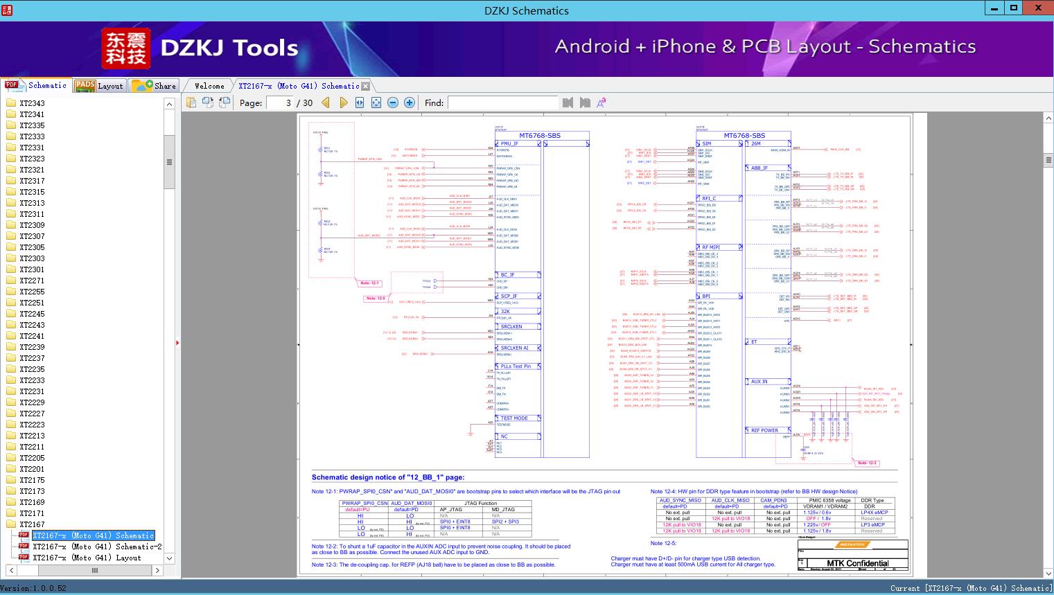Click the copy pages toolbar icon
Viewport: 1054px width, 595px height.
[x=191, y=103]
